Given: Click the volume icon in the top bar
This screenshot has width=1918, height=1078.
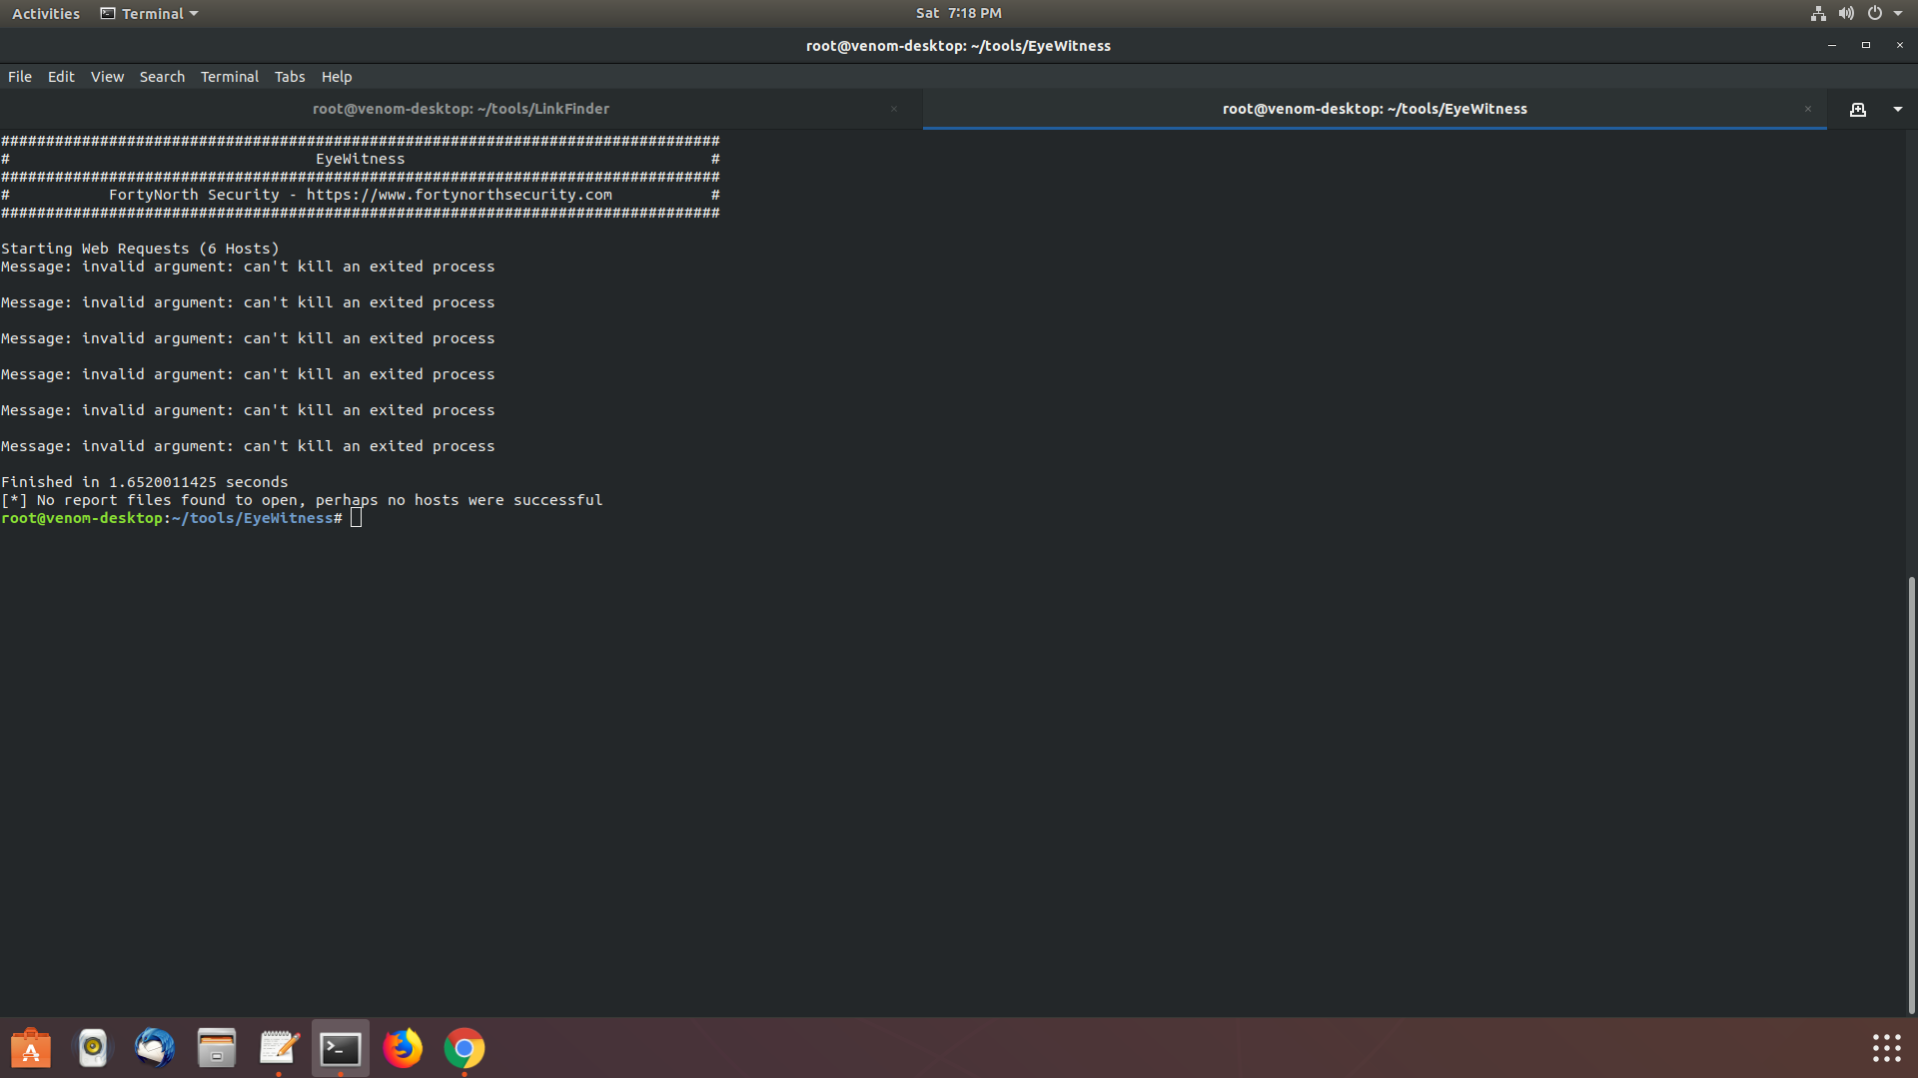Looking at the screenshot, I should (1847, 13).
